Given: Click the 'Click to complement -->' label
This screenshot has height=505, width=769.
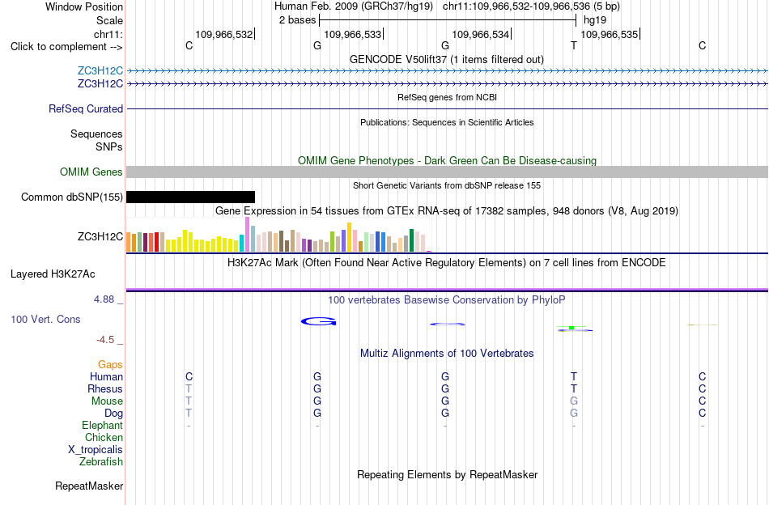Looking at the screenshot, I should 66,47.
